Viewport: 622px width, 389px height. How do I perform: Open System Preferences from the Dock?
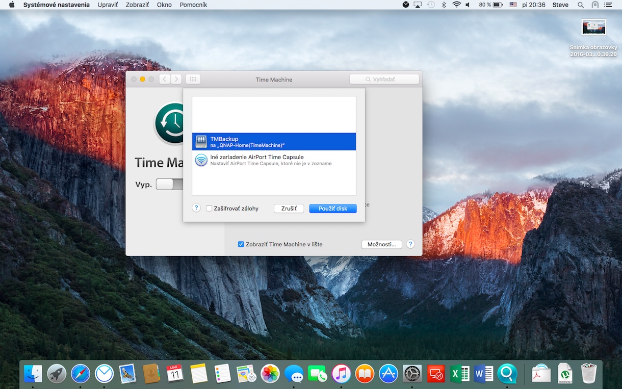pos(412,374)
